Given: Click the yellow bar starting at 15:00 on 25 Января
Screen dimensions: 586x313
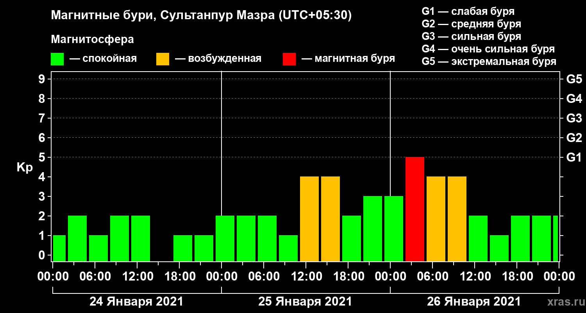Looking at the screenshot, I should pyautogui.click(x=331, y=219).
